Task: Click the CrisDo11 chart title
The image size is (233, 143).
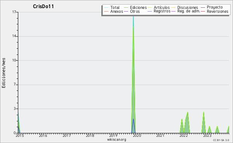Action: point(43,6)
